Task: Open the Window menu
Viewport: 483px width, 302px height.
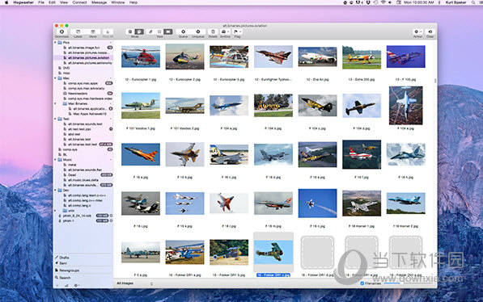Action: point(117,2)
